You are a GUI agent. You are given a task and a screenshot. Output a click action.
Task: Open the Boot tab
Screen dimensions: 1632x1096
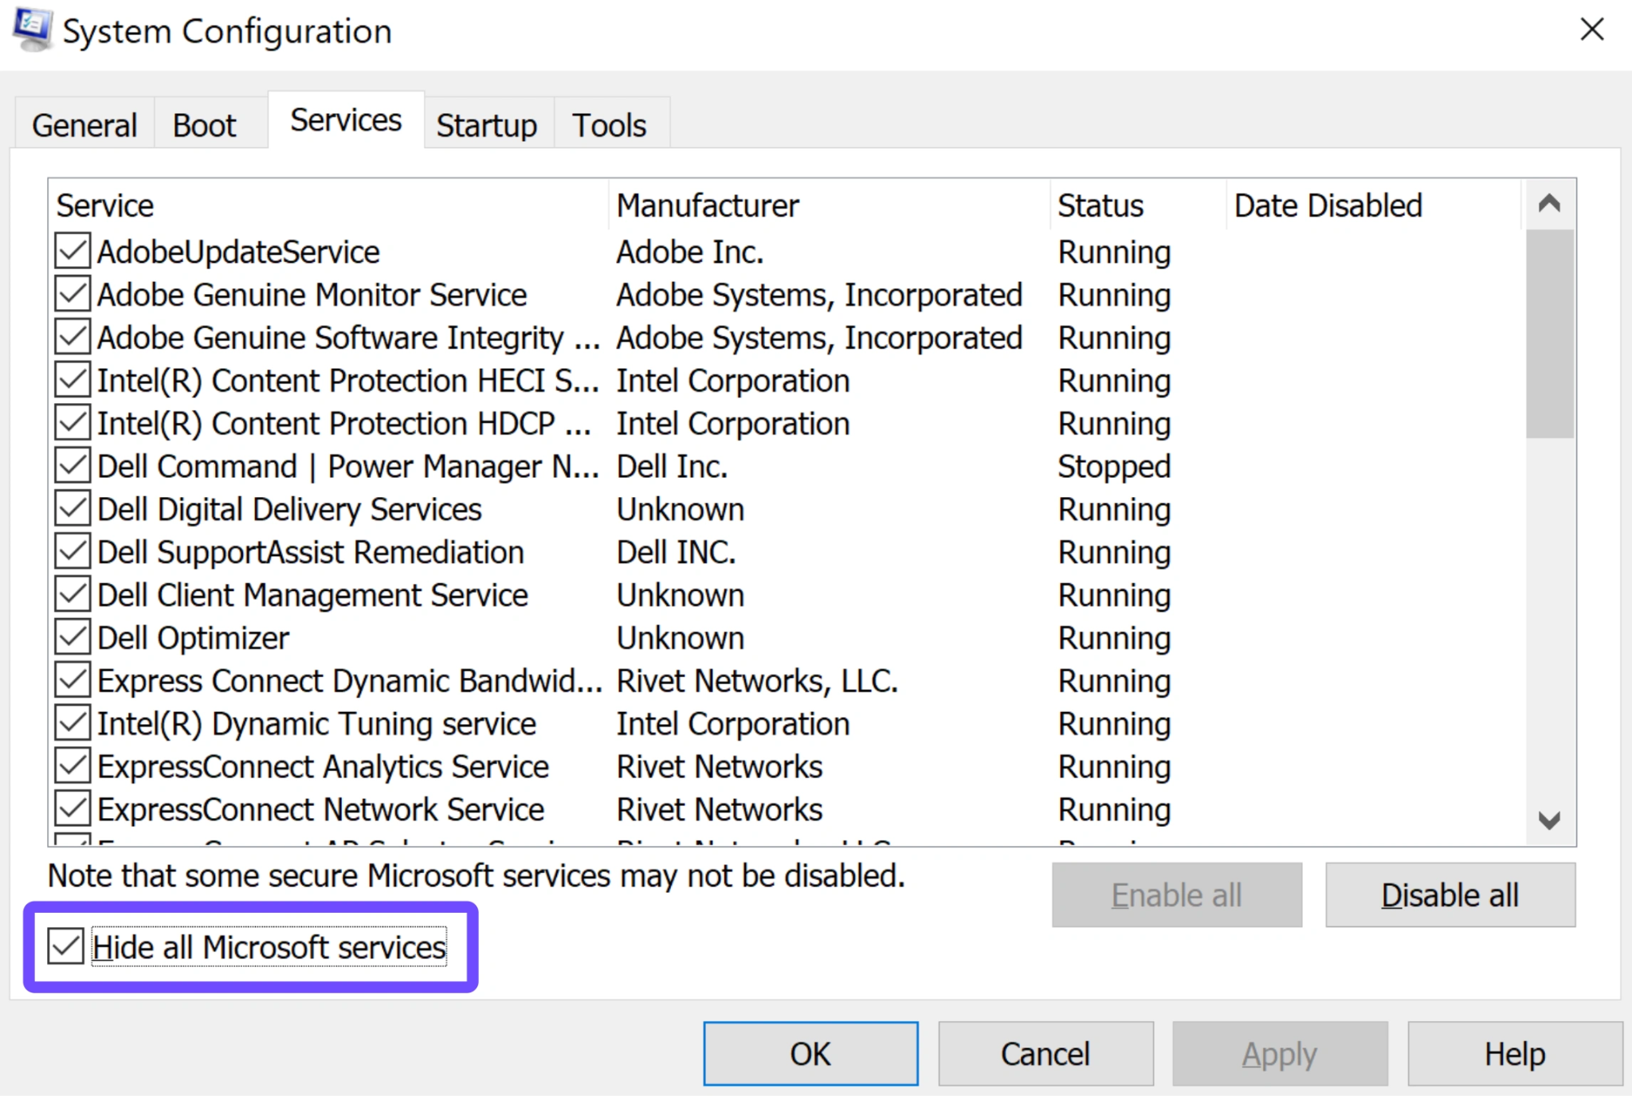click(x=205, y=125)
